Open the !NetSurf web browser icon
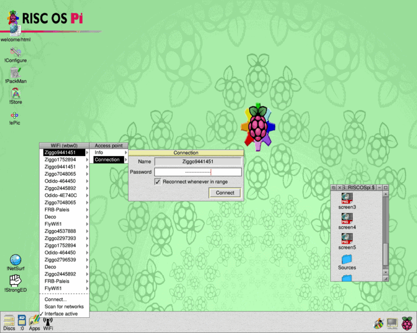Image resolution: width=417 pixels, height=333 pixels. coord(15,262)
